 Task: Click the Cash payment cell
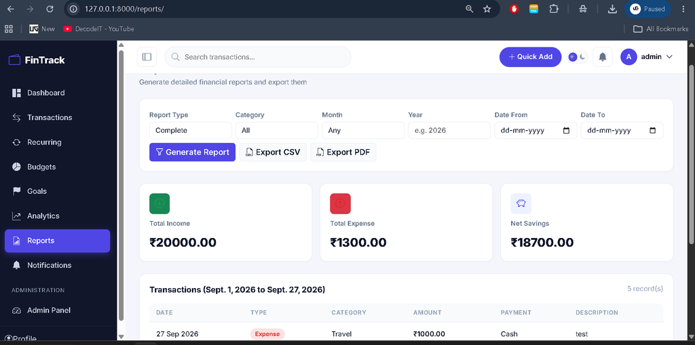pos(509,334)
